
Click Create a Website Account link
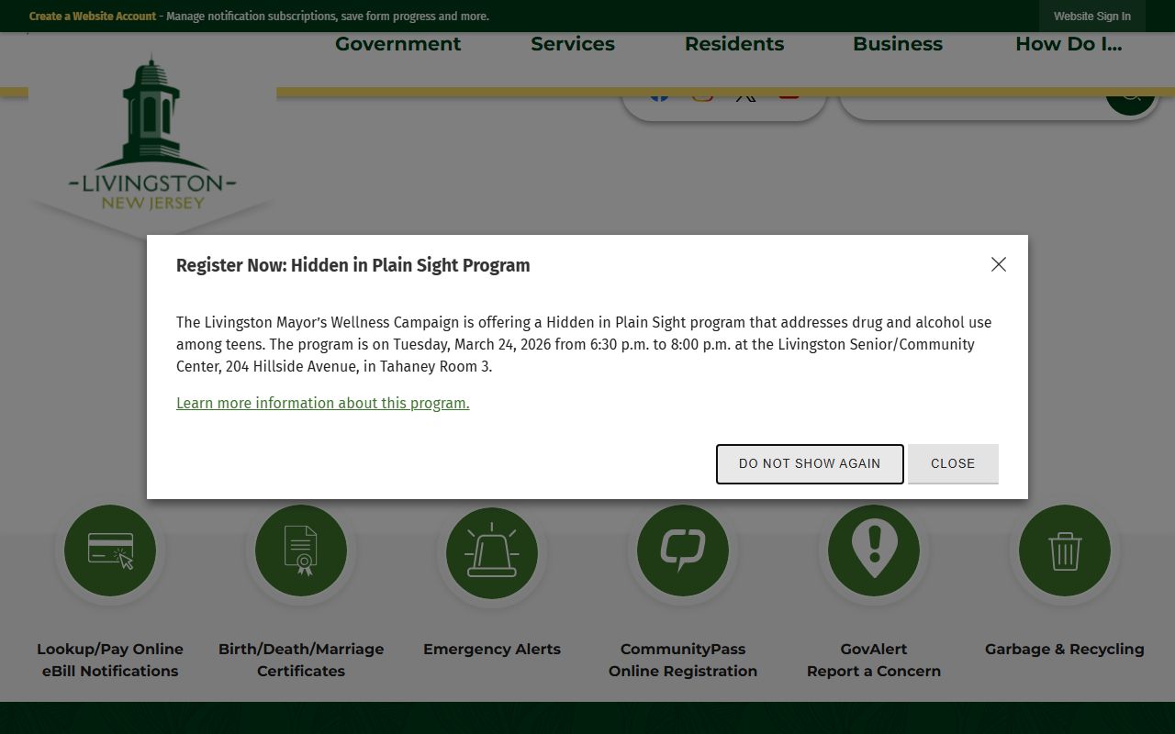93,17
